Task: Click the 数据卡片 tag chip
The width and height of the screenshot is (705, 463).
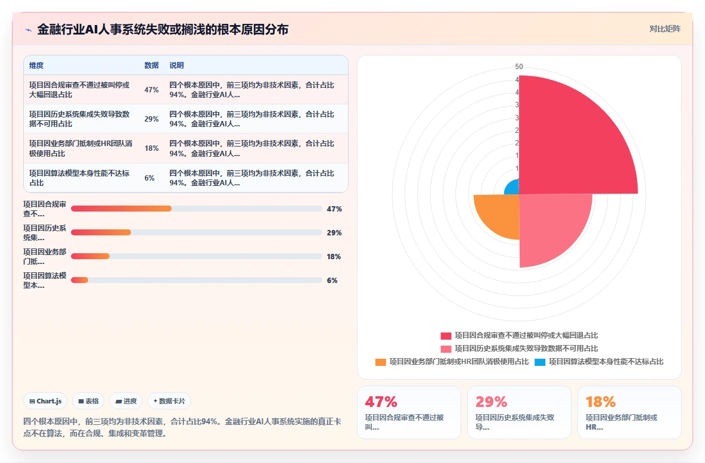Action: tap(169, 401)
